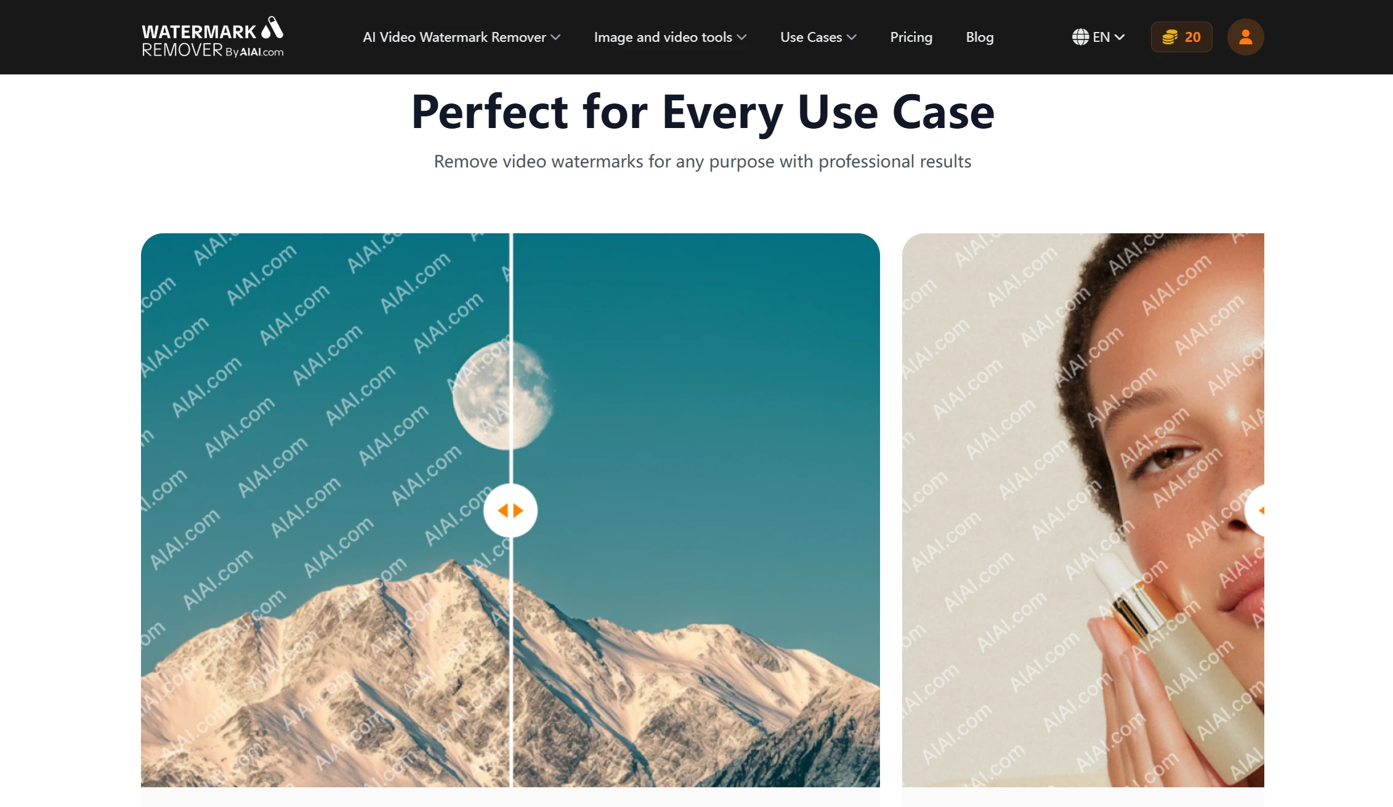Go to the Blog page

pos(979,37)
